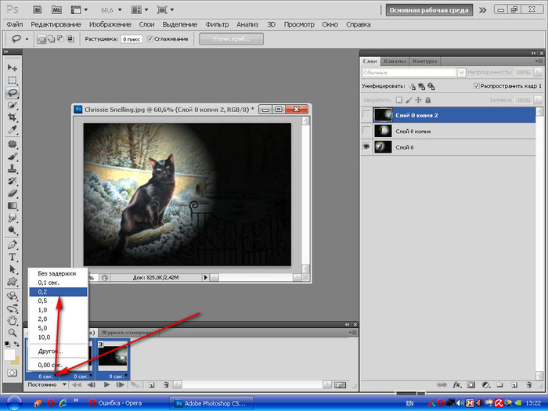Choose add to selection mode

click(51, 39)
